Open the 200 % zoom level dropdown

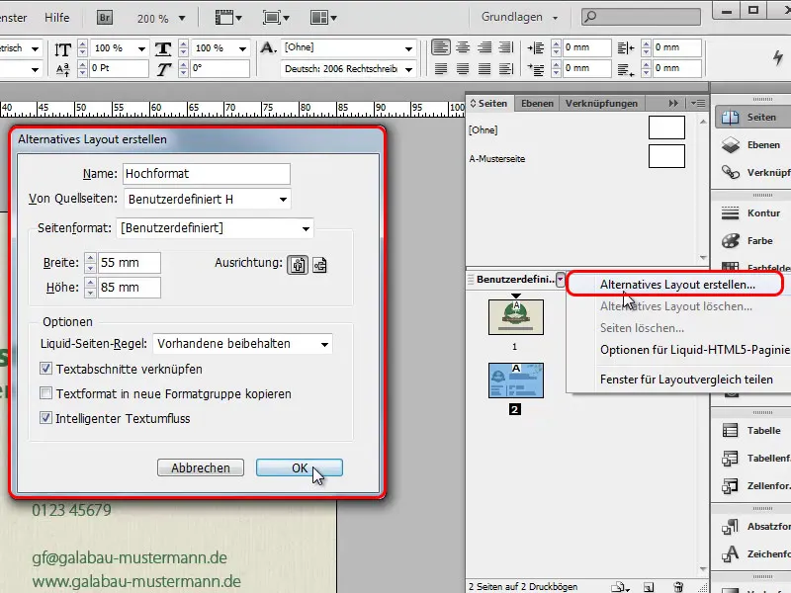(x=182, y=18)
